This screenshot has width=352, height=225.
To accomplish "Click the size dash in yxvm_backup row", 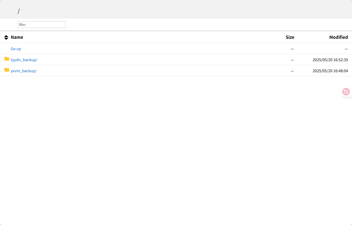I will click(x=292, y=71).
